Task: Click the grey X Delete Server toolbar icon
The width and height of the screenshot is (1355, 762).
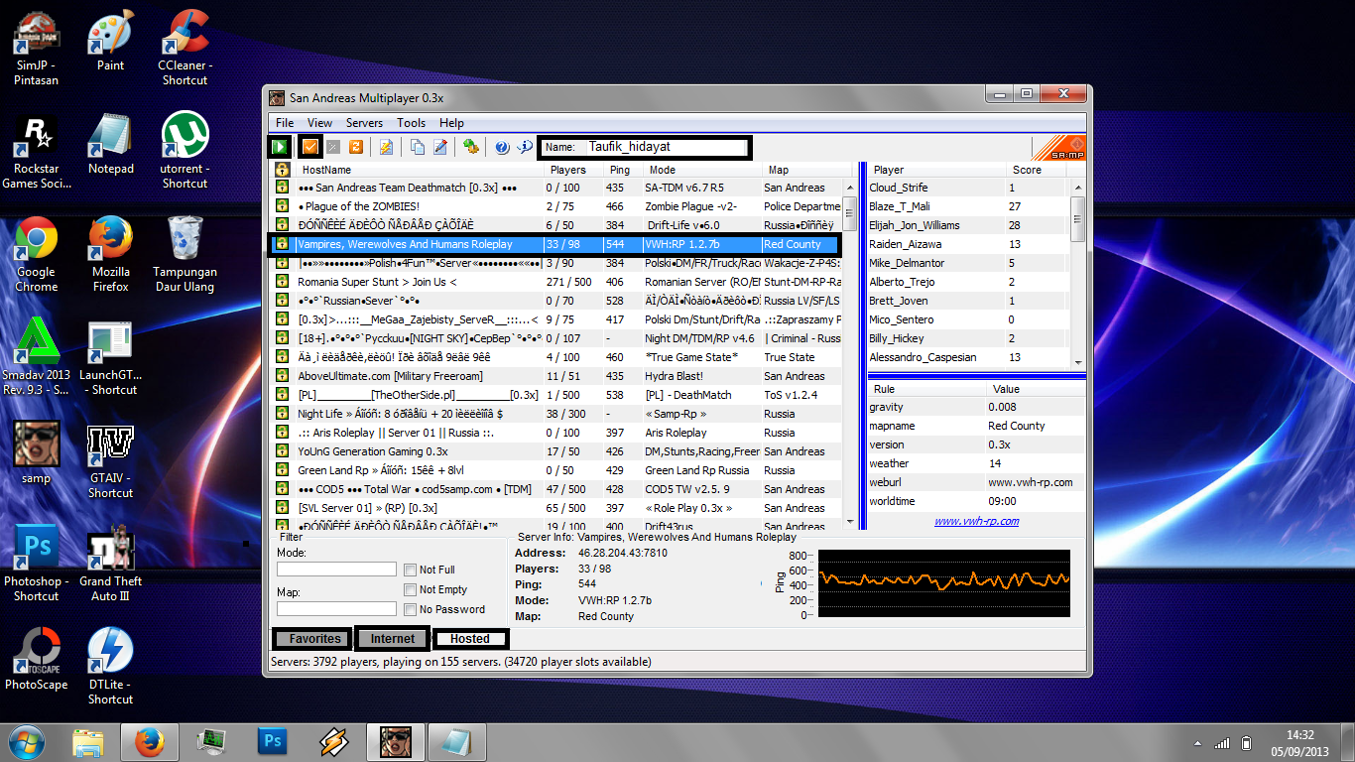Action: (x=333, y=147)
